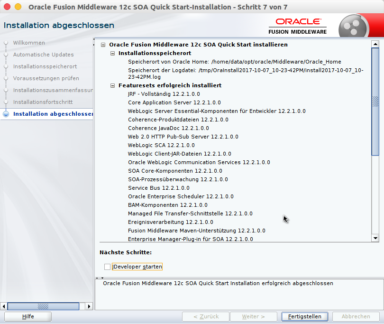Select Coherence-Produktdateien 12.2.1.0.0 row
Viewport: 384px width, 324px height.
[178, 120]
